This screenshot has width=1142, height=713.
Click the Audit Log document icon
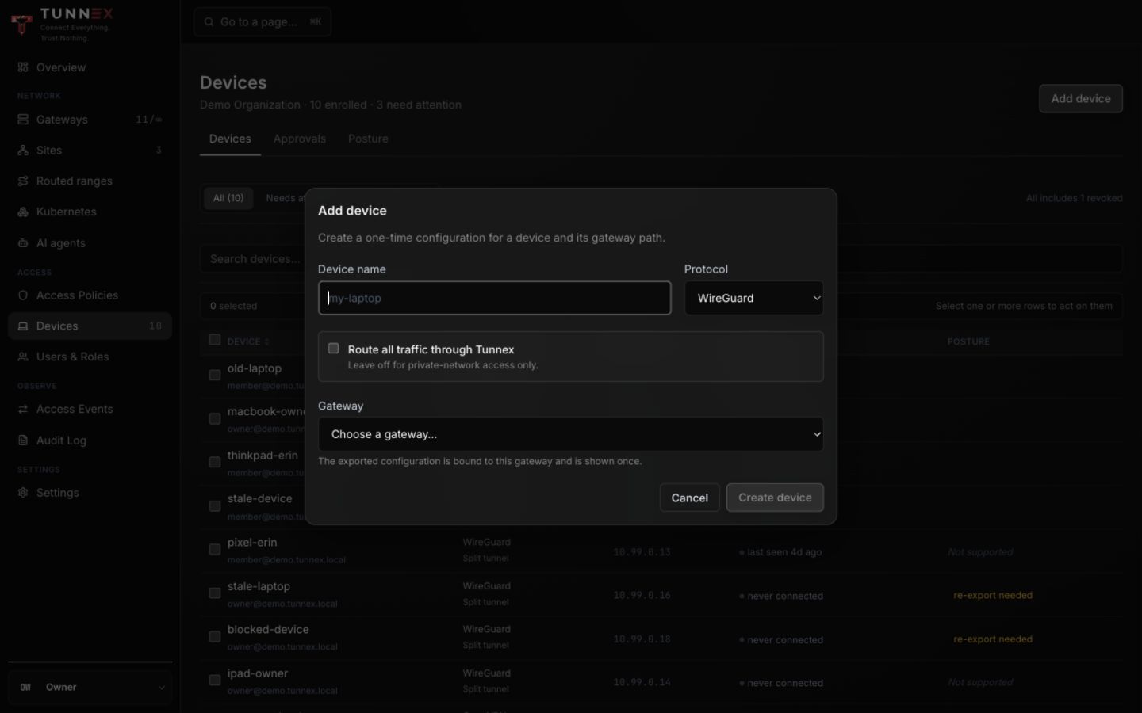tap(23, 440)
